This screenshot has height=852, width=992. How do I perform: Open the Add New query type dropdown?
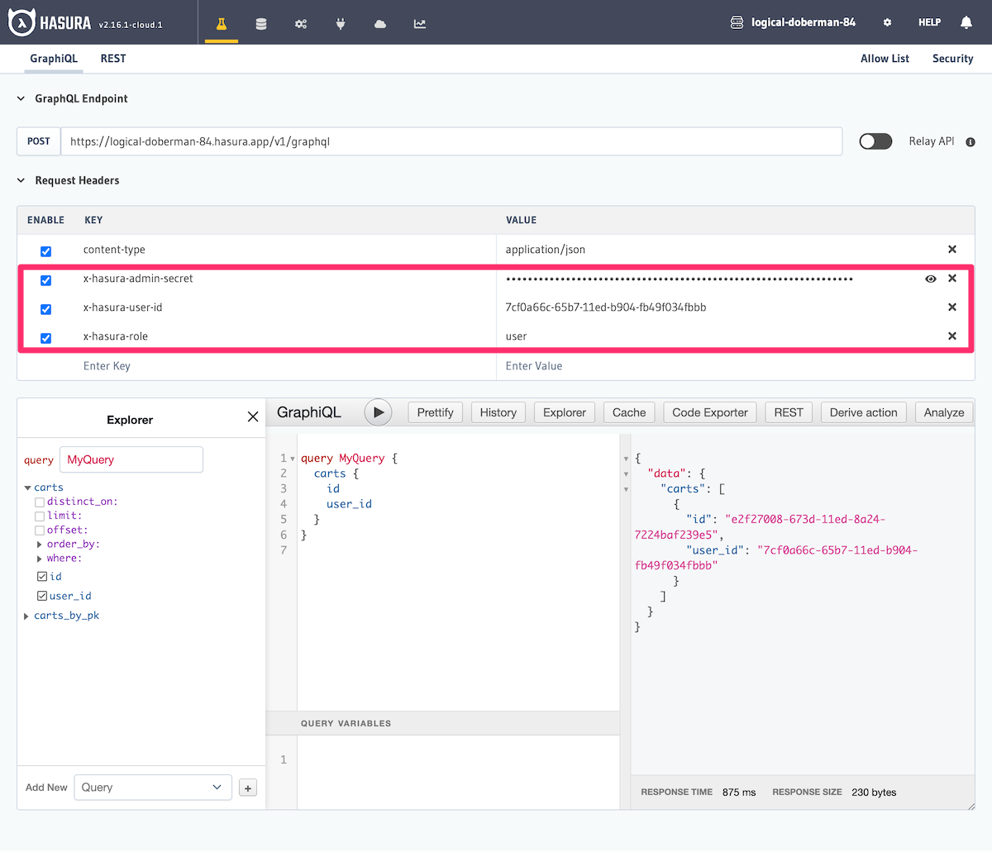click(153, 787)
